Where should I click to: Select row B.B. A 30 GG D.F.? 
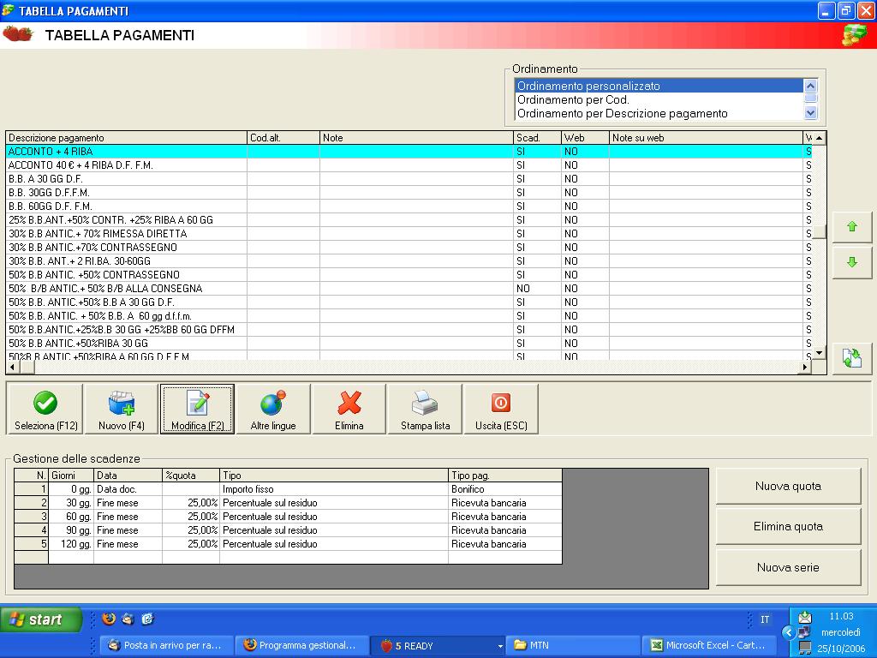coord(409,178)
